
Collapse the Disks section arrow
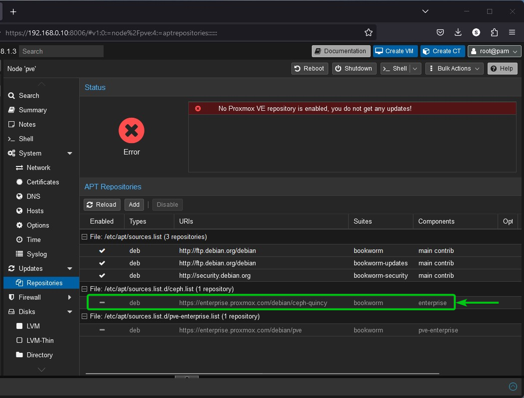(x=70, y=312)
